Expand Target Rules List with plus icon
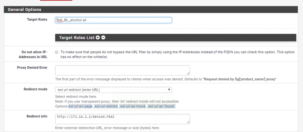 point(98,38)
